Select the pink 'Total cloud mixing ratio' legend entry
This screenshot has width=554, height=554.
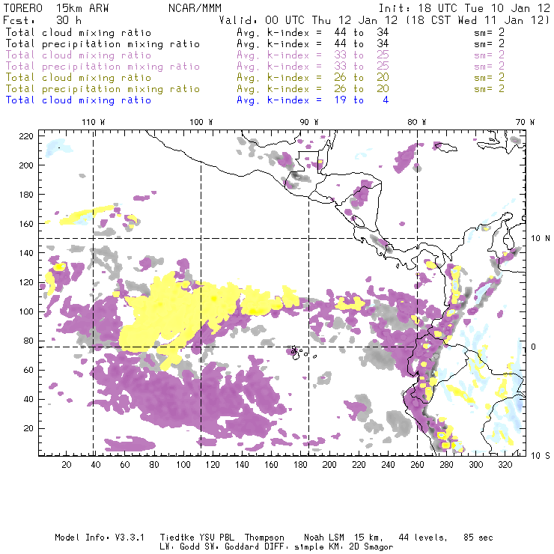[x=79, y=55]
